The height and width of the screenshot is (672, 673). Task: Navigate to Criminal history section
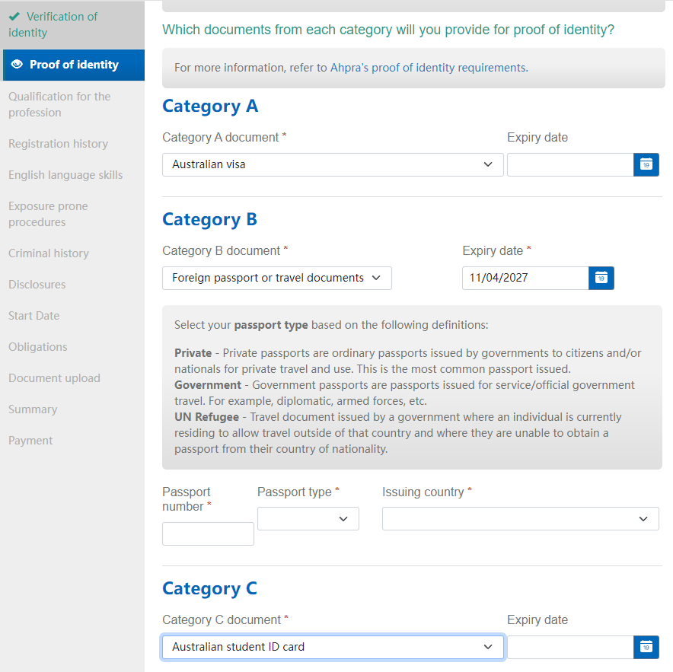click(49, 253)
